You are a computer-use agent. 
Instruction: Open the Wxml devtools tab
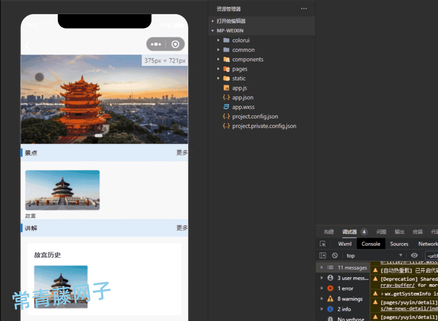click(345, 244)
